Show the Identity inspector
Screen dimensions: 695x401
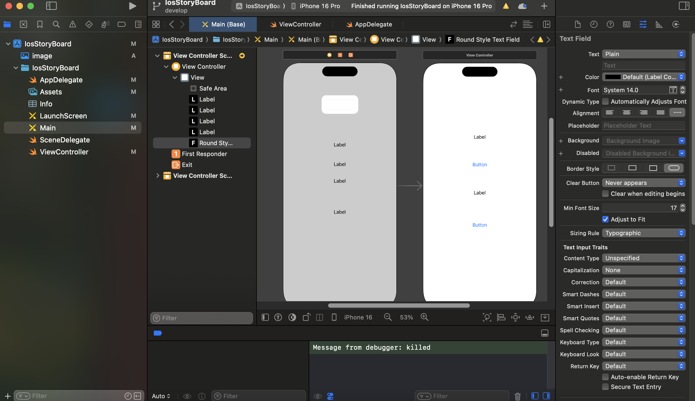(627, 24)
